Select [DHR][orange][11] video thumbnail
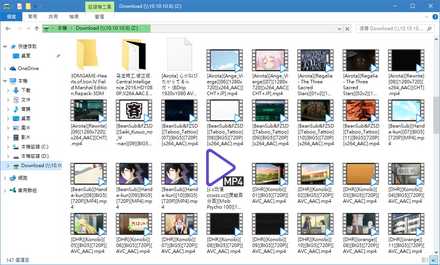This screenshot has width=440, height=265. coord(406,224)
